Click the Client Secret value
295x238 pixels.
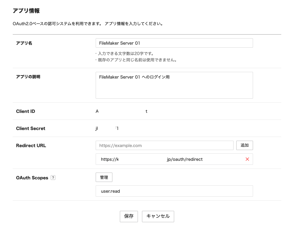pos(107,129)
